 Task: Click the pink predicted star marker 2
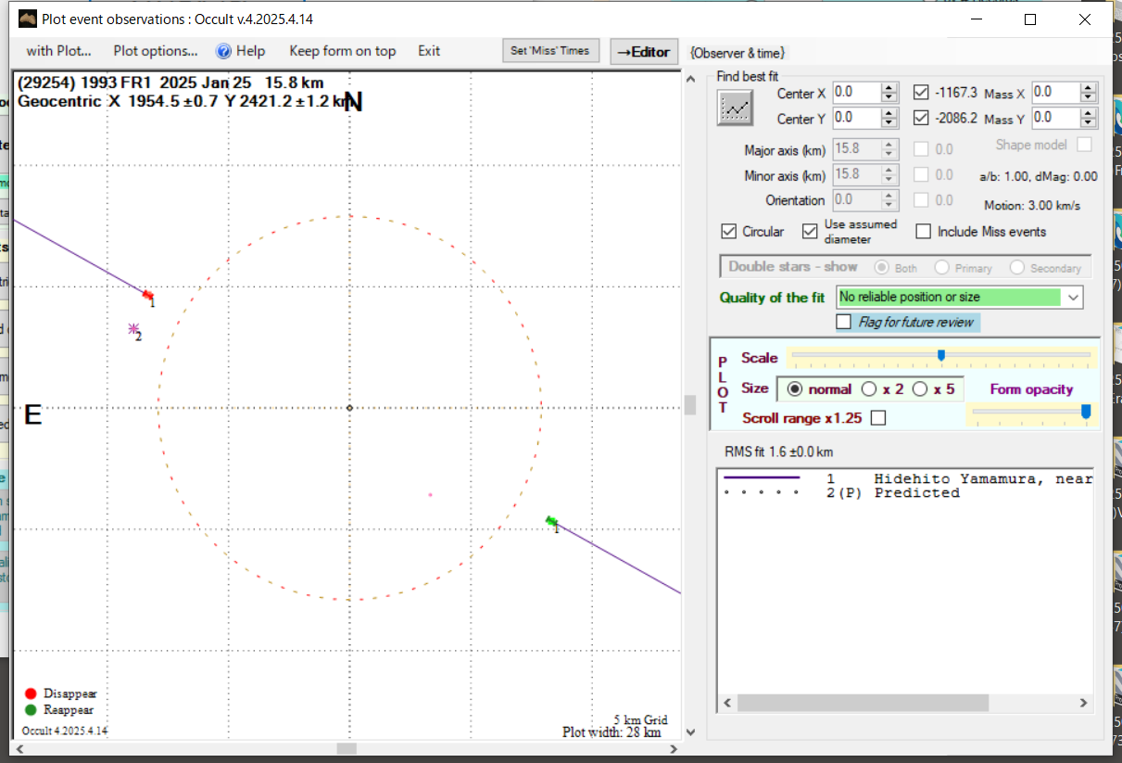[x=133, y=328]
